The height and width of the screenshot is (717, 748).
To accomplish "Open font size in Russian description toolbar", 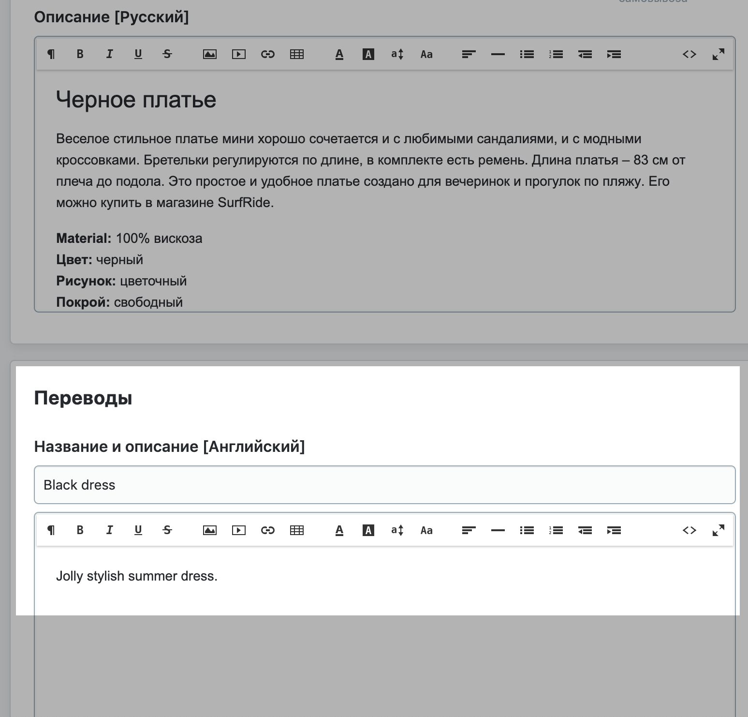I will [x=397, y=54].
